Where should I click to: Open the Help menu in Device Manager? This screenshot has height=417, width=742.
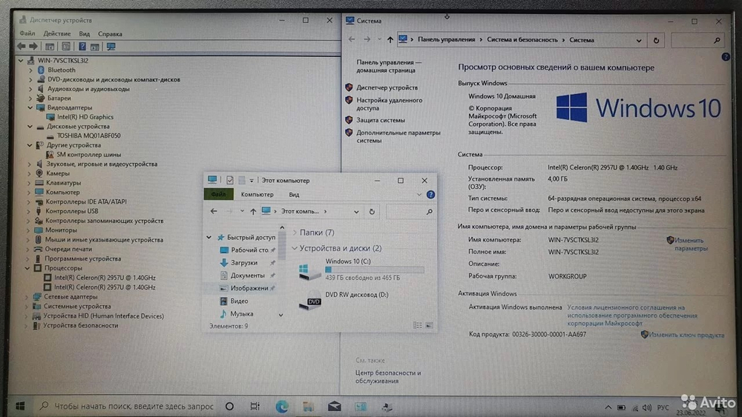[110, 33]
